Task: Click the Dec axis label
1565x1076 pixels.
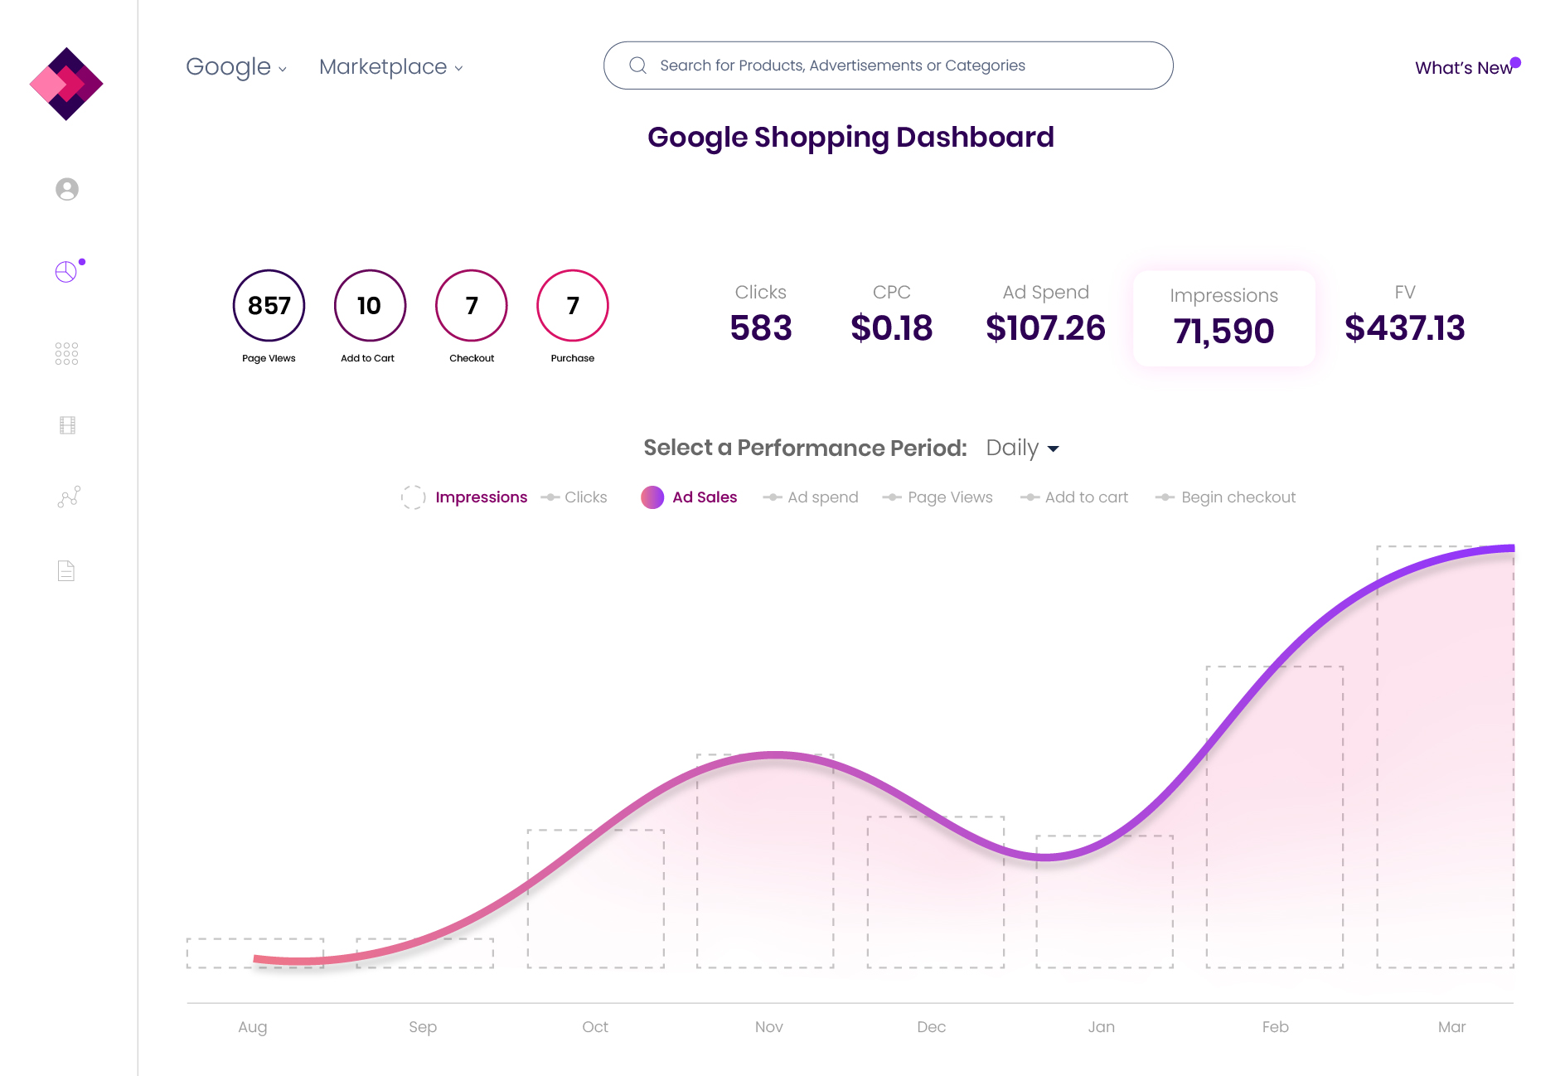Action: point(932,1026)
